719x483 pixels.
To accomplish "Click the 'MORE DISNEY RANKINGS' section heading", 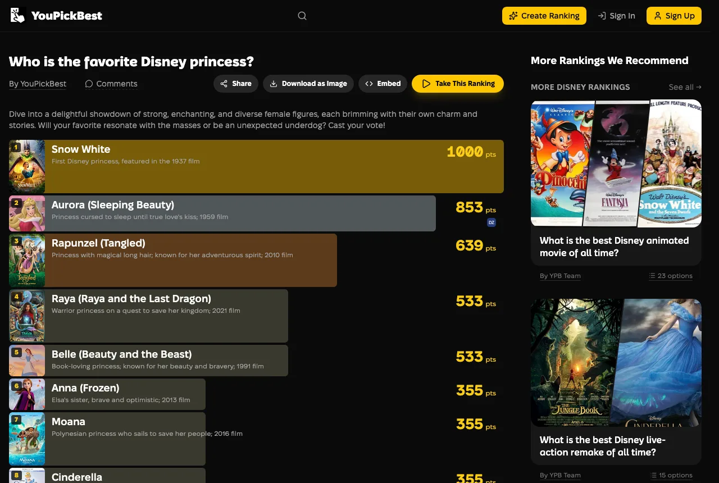I will pyautogui.click(x=580, y=87).
